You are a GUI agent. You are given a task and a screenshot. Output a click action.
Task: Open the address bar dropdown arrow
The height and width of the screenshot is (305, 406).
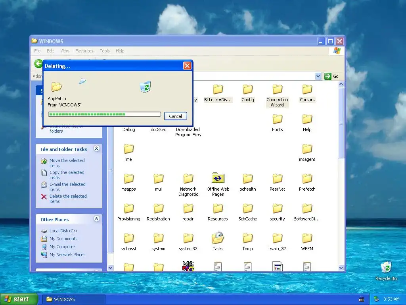point(318,76)
